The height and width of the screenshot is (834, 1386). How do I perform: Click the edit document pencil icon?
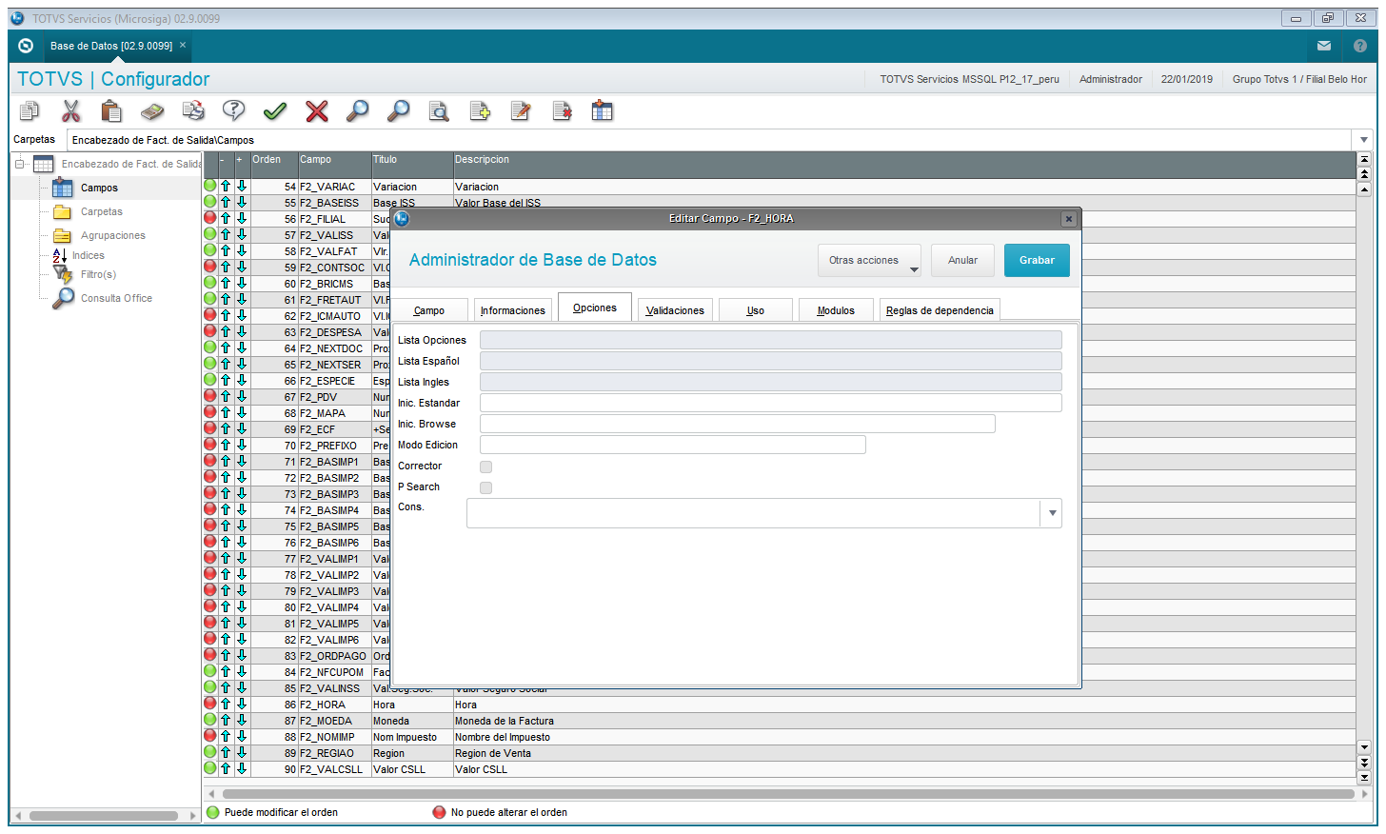point(521,111)
